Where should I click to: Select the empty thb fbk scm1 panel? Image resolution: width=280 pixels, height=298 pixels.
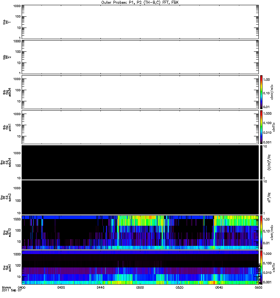click(140, 127)
